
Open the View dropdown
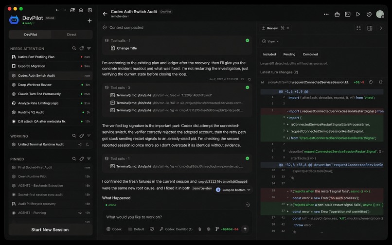click(270, 41)
